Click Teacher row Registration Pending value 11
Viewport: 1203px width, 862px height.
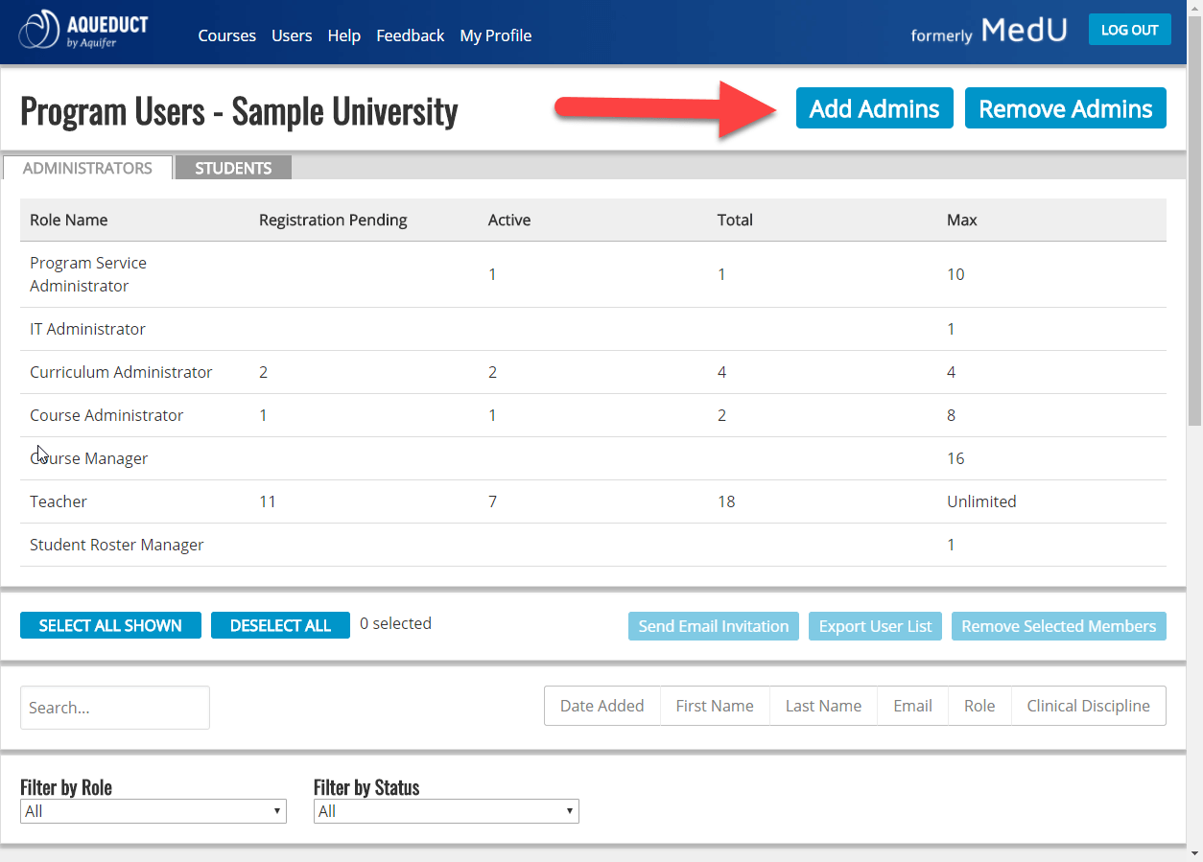point(268,501)
